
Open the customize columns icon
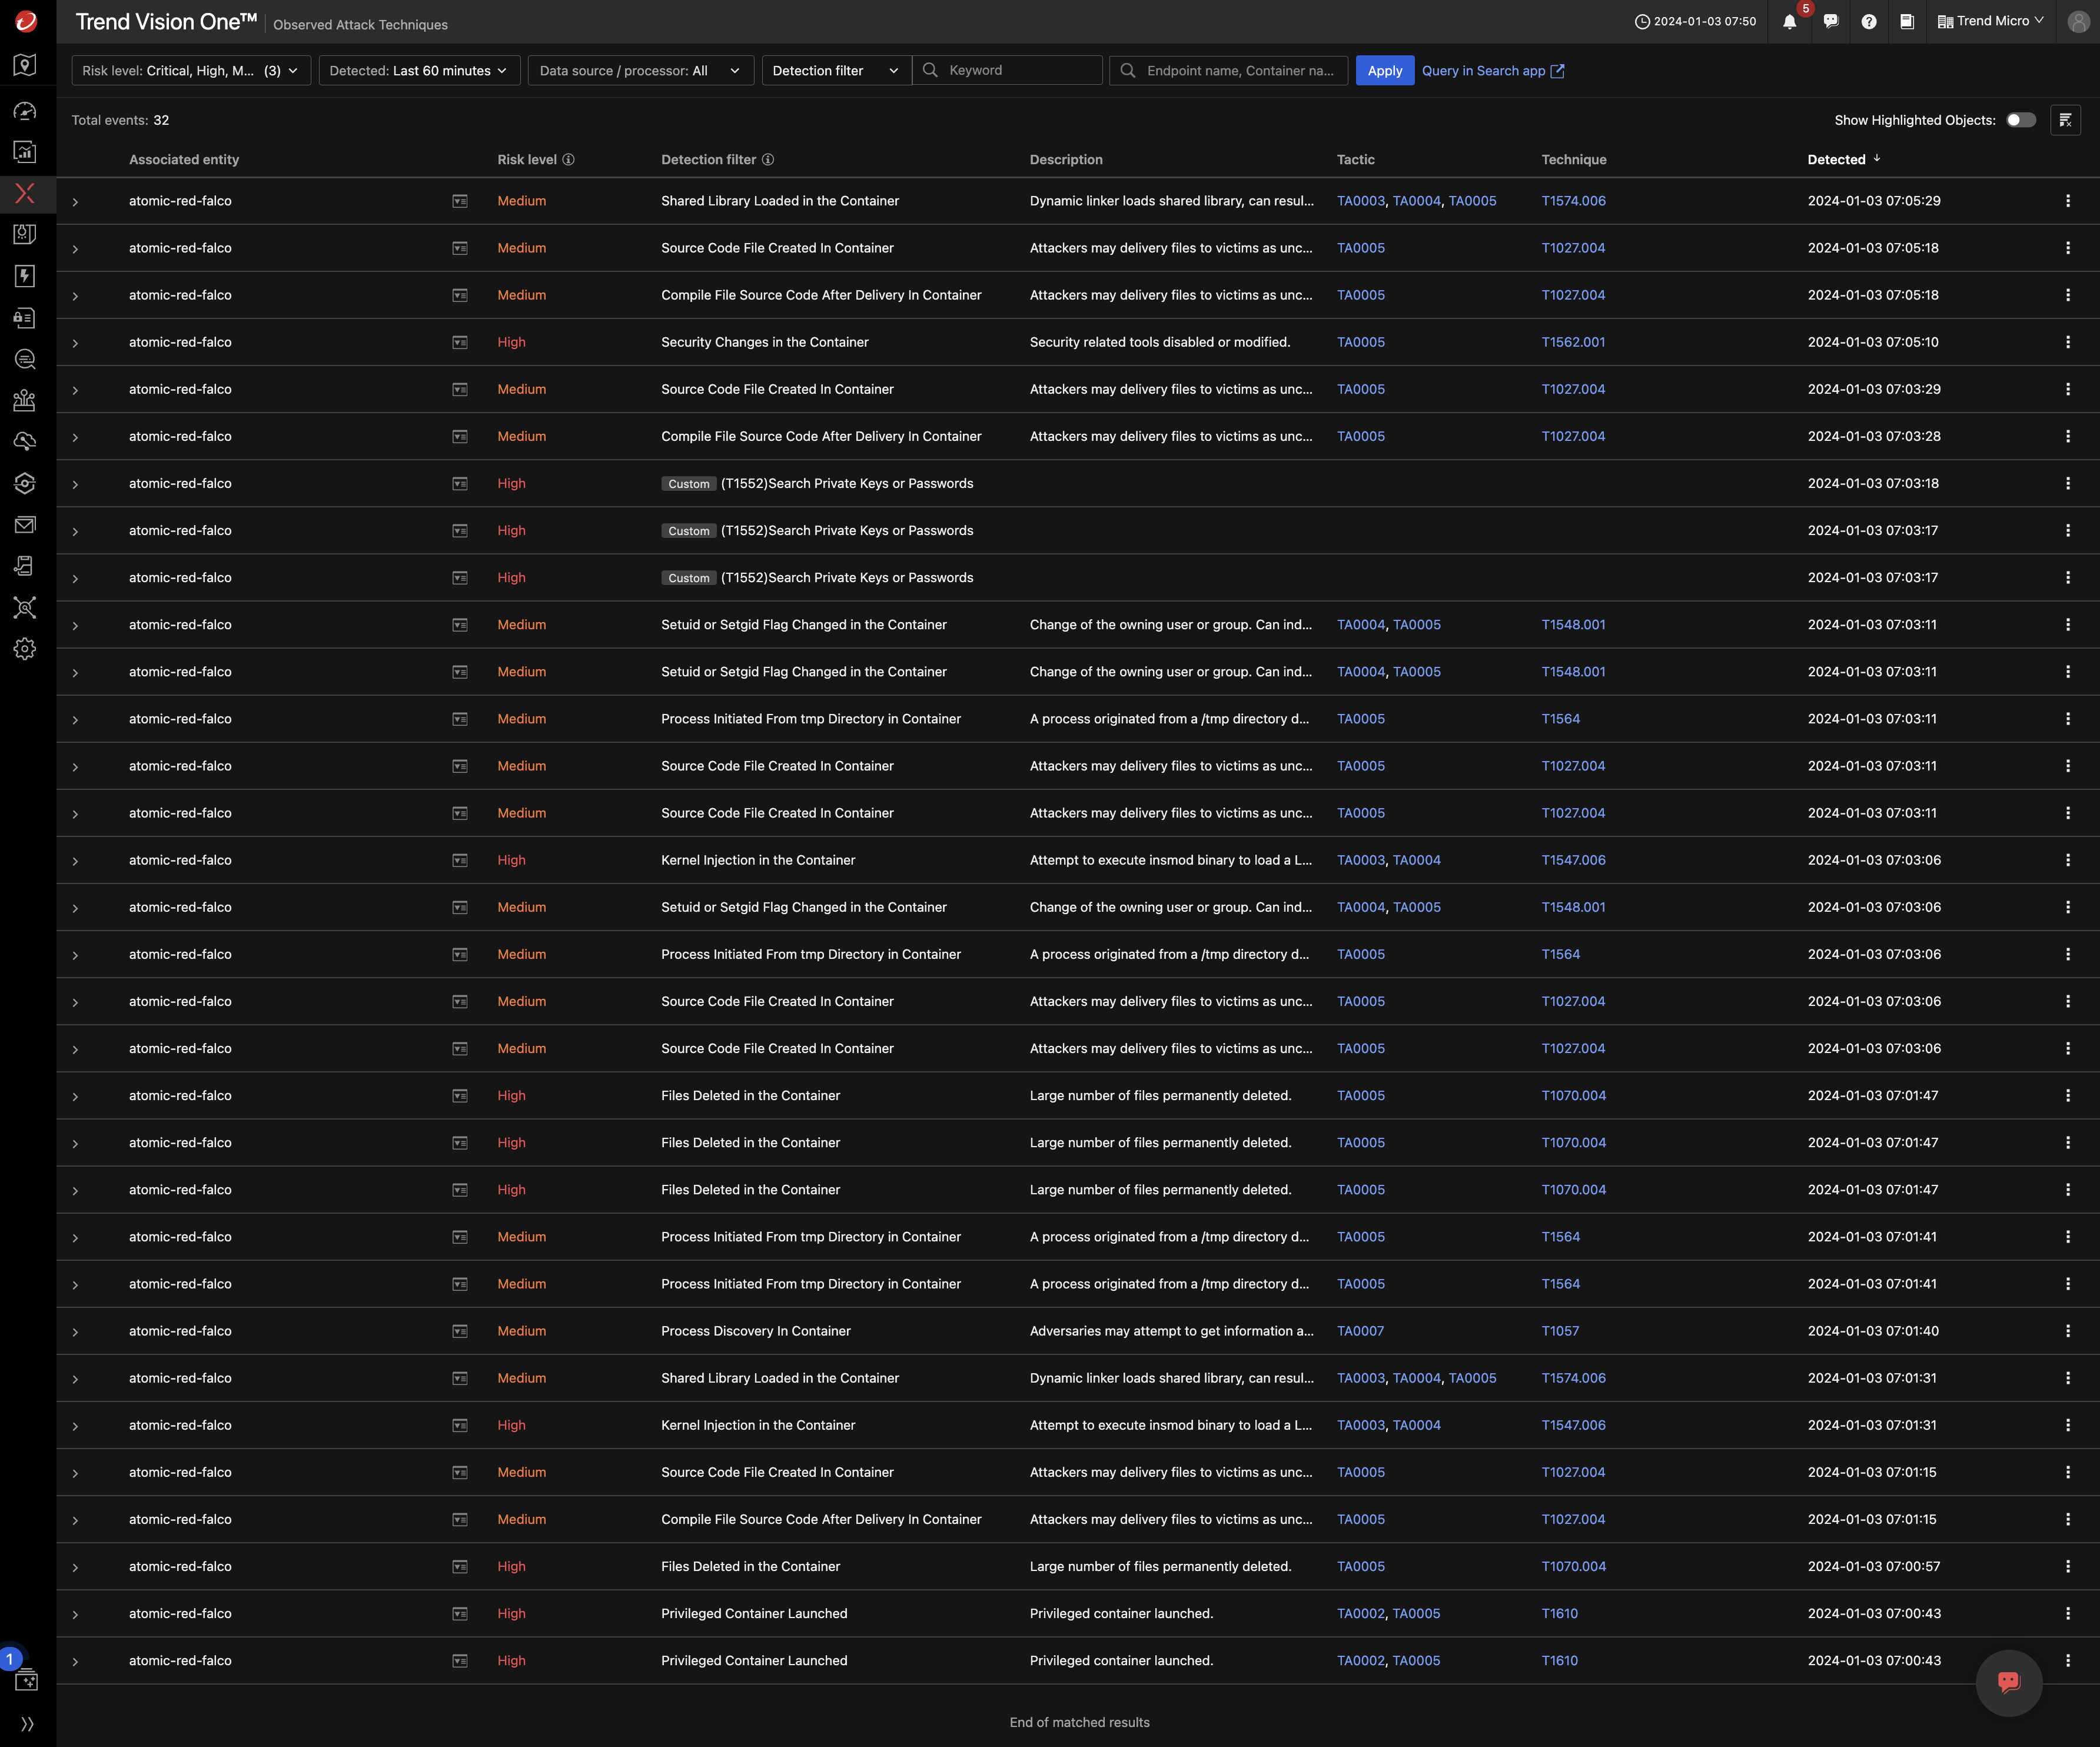[x=2065, y=120]
